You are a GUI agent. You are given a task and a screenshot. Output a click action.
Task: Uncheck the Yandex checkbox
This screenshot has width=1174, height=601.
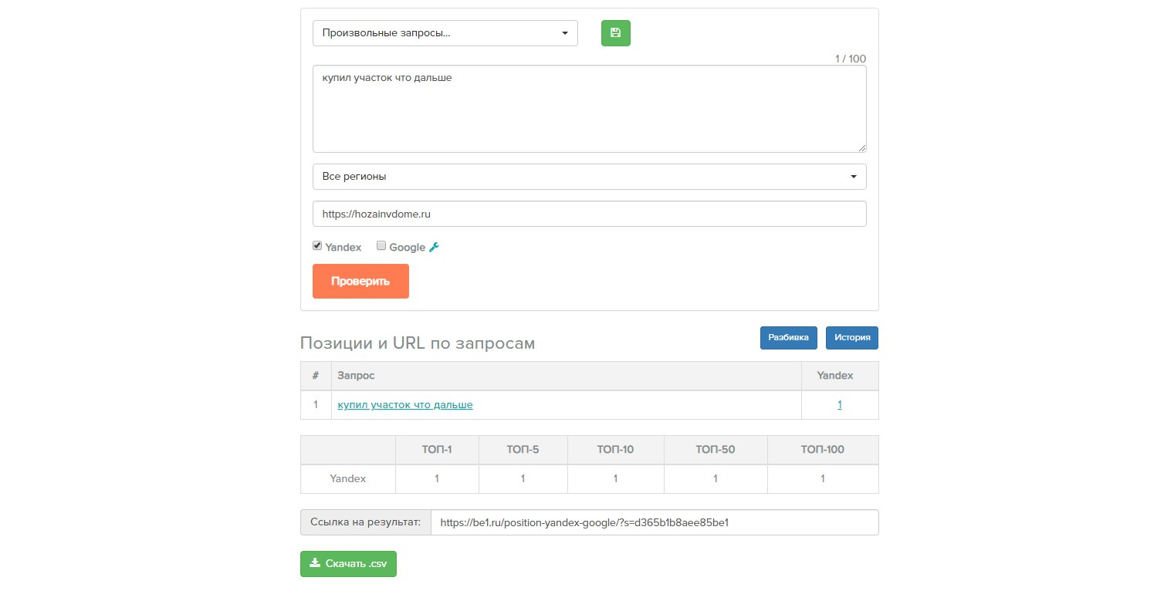click(x=317, y=246)
